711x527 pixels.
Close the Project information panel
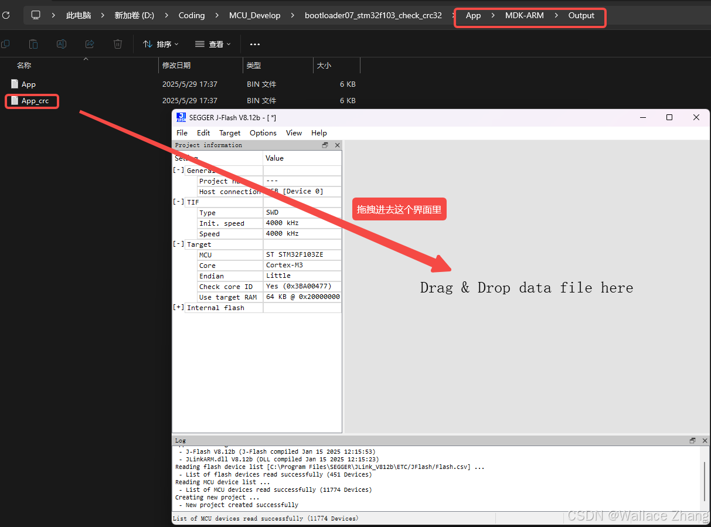tap(337, 145)
